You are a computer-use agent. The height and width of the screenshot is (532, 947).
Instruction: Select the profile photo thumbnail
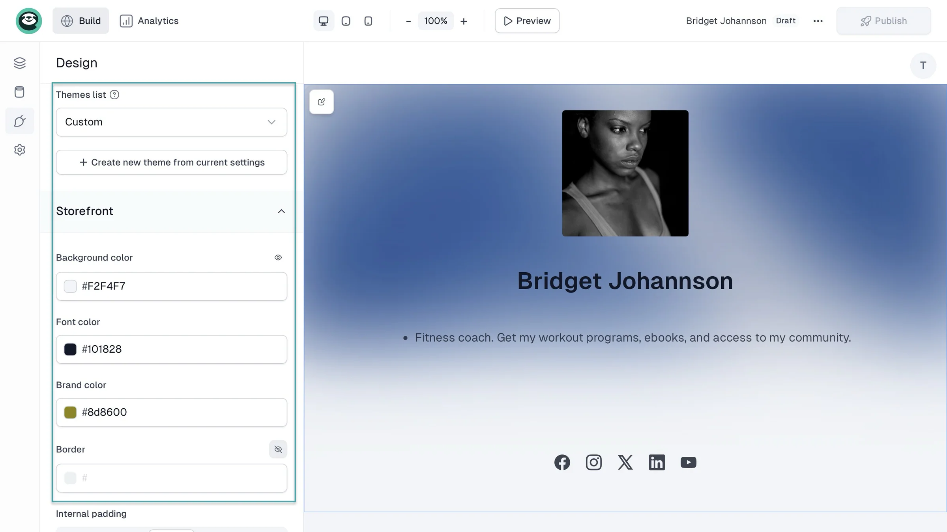pyautogui.click(x=625, y=173)
